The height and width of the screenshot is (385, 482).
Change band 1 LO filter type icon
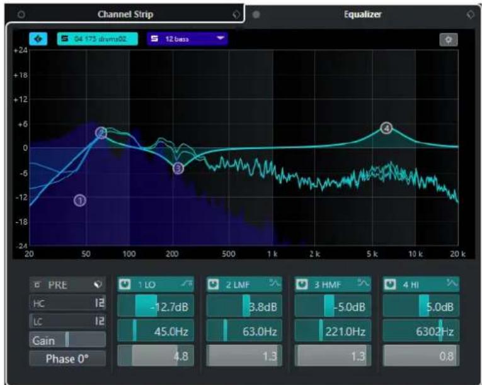click(x=187, y=284)
